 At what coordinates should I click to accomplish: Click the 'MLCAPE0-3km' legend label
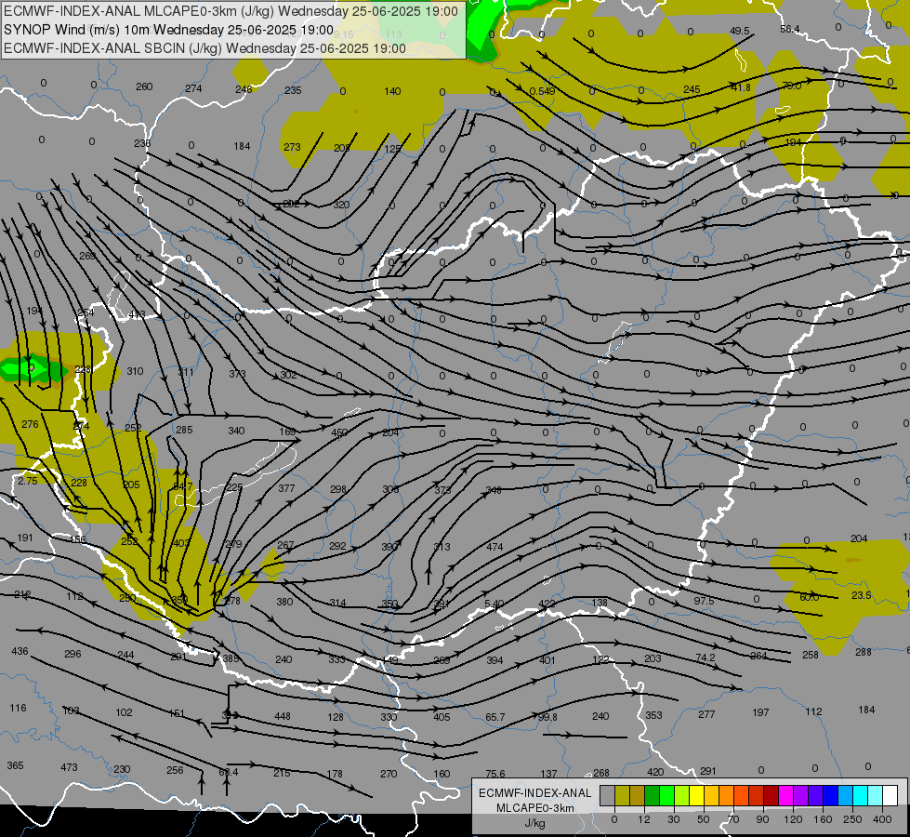534,808
